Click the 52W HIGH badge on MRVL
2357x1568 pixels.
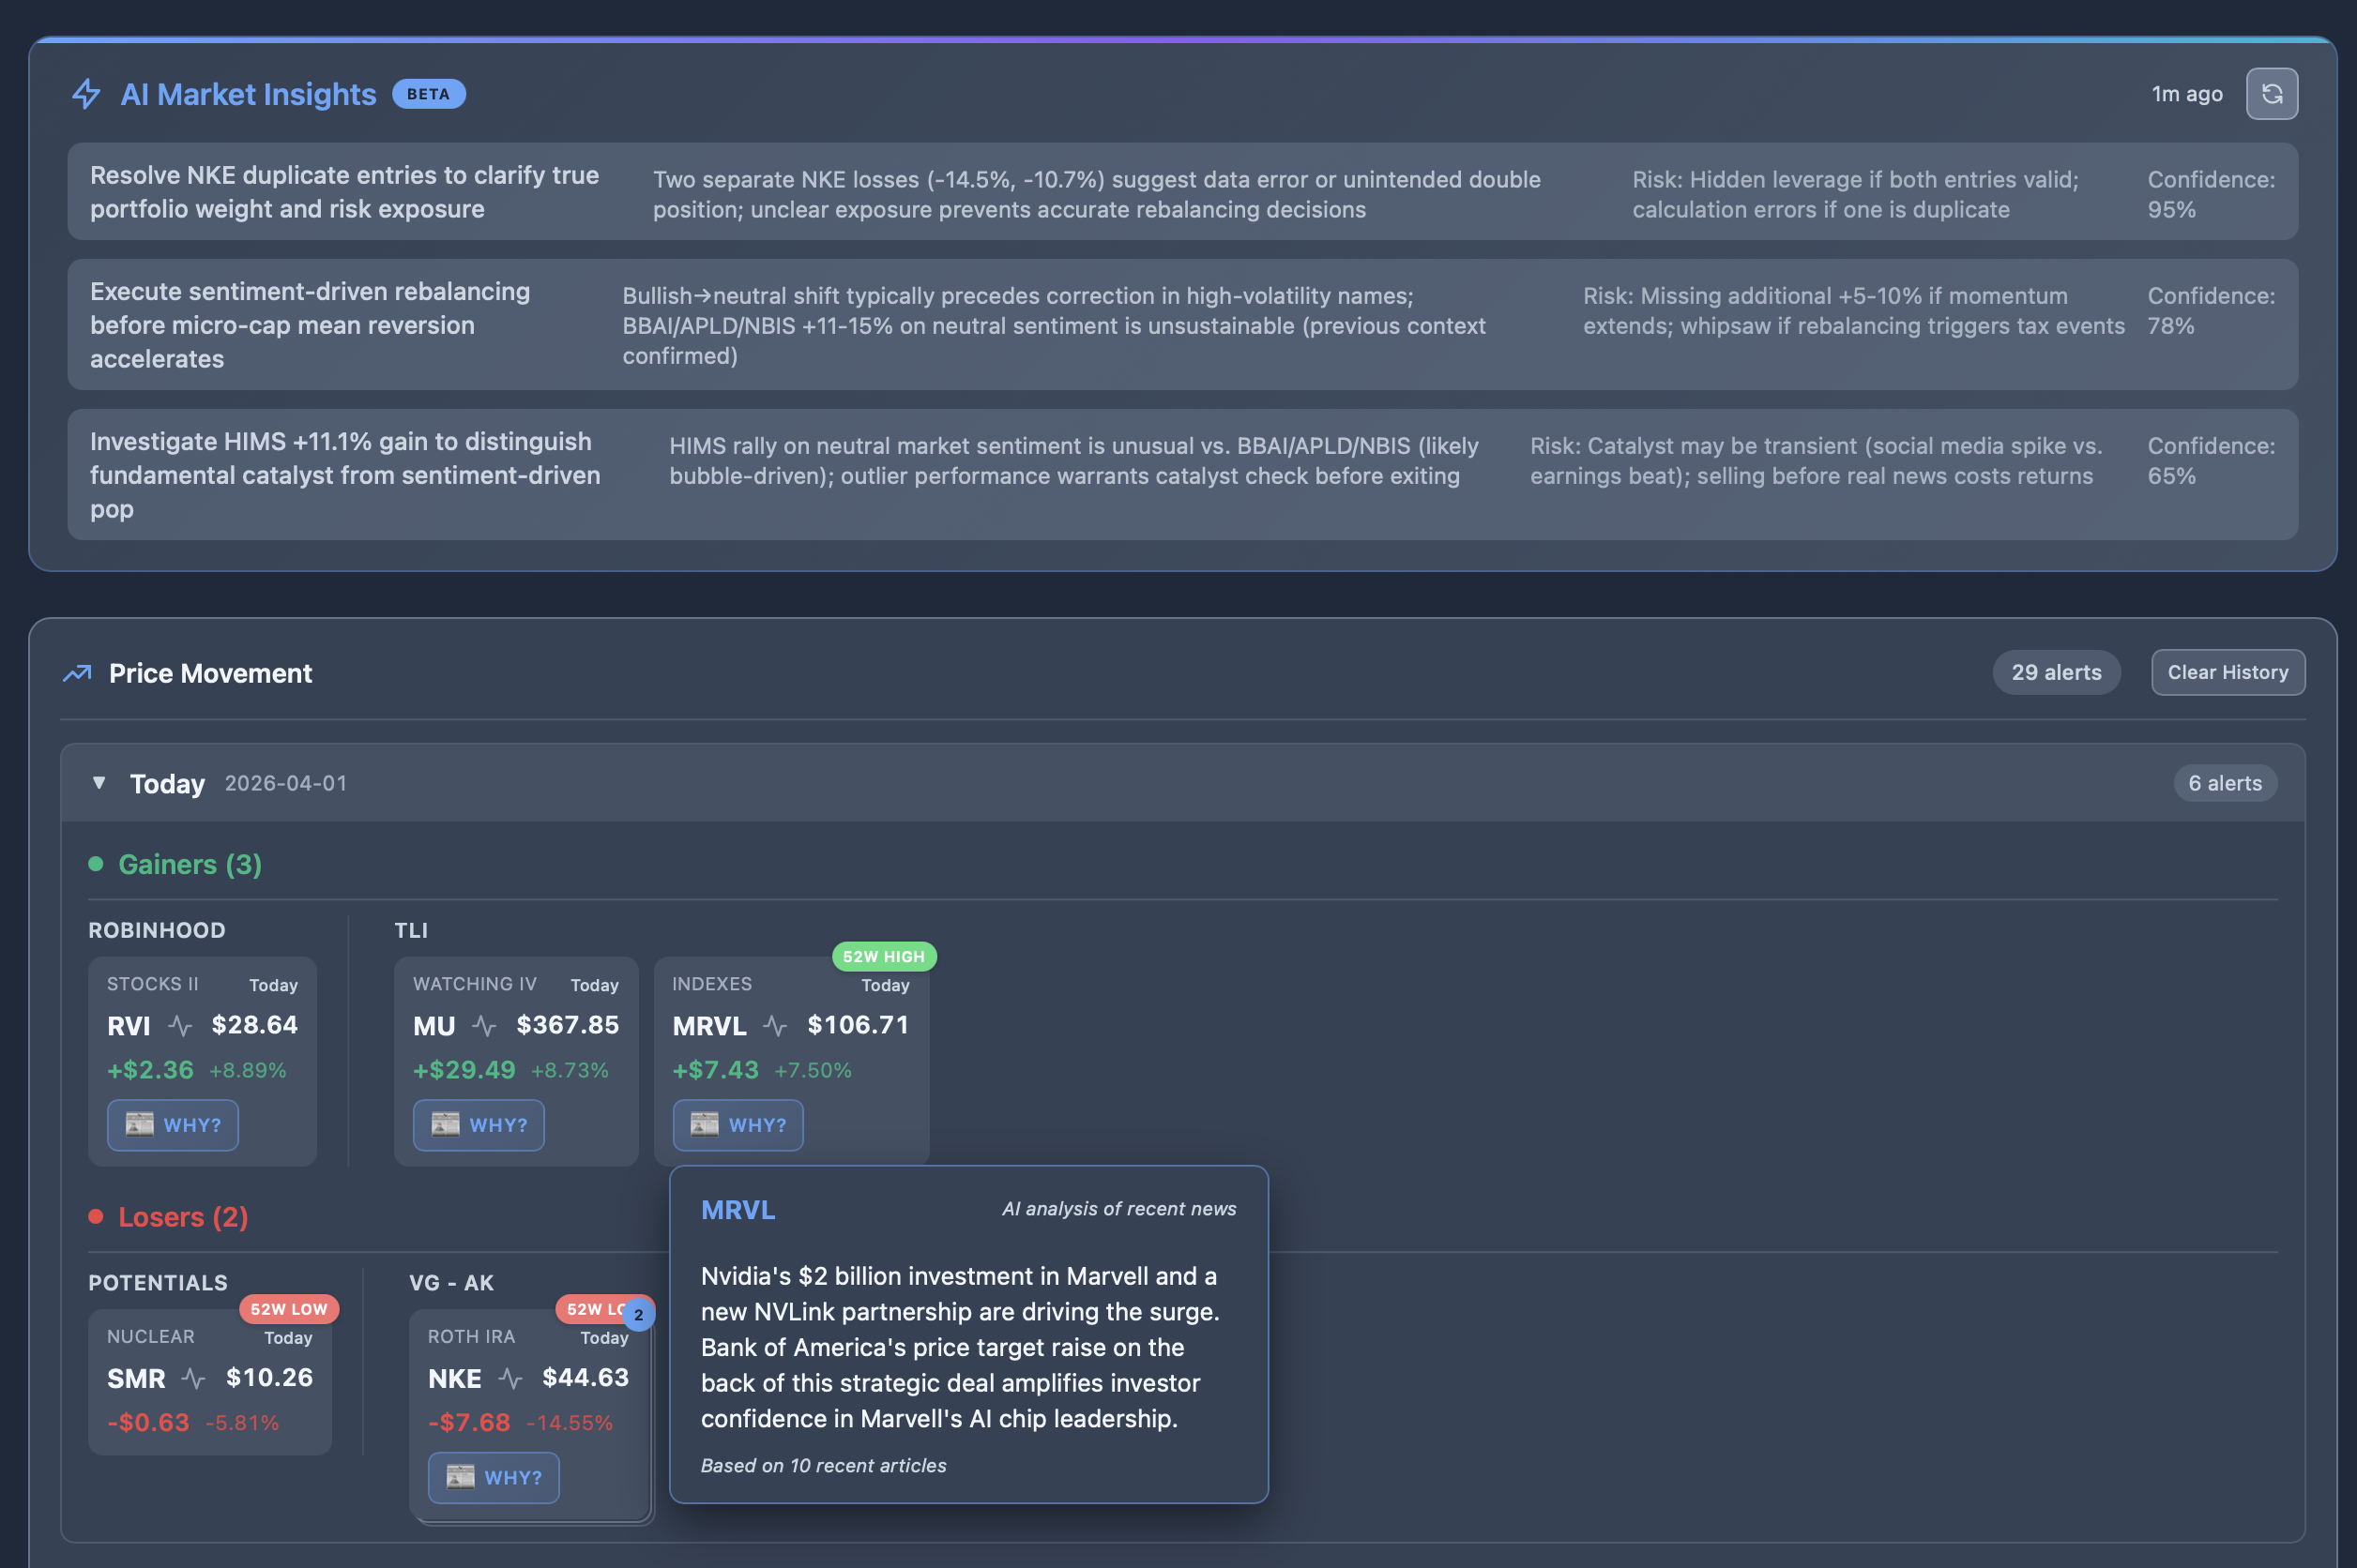pos(885,957)
